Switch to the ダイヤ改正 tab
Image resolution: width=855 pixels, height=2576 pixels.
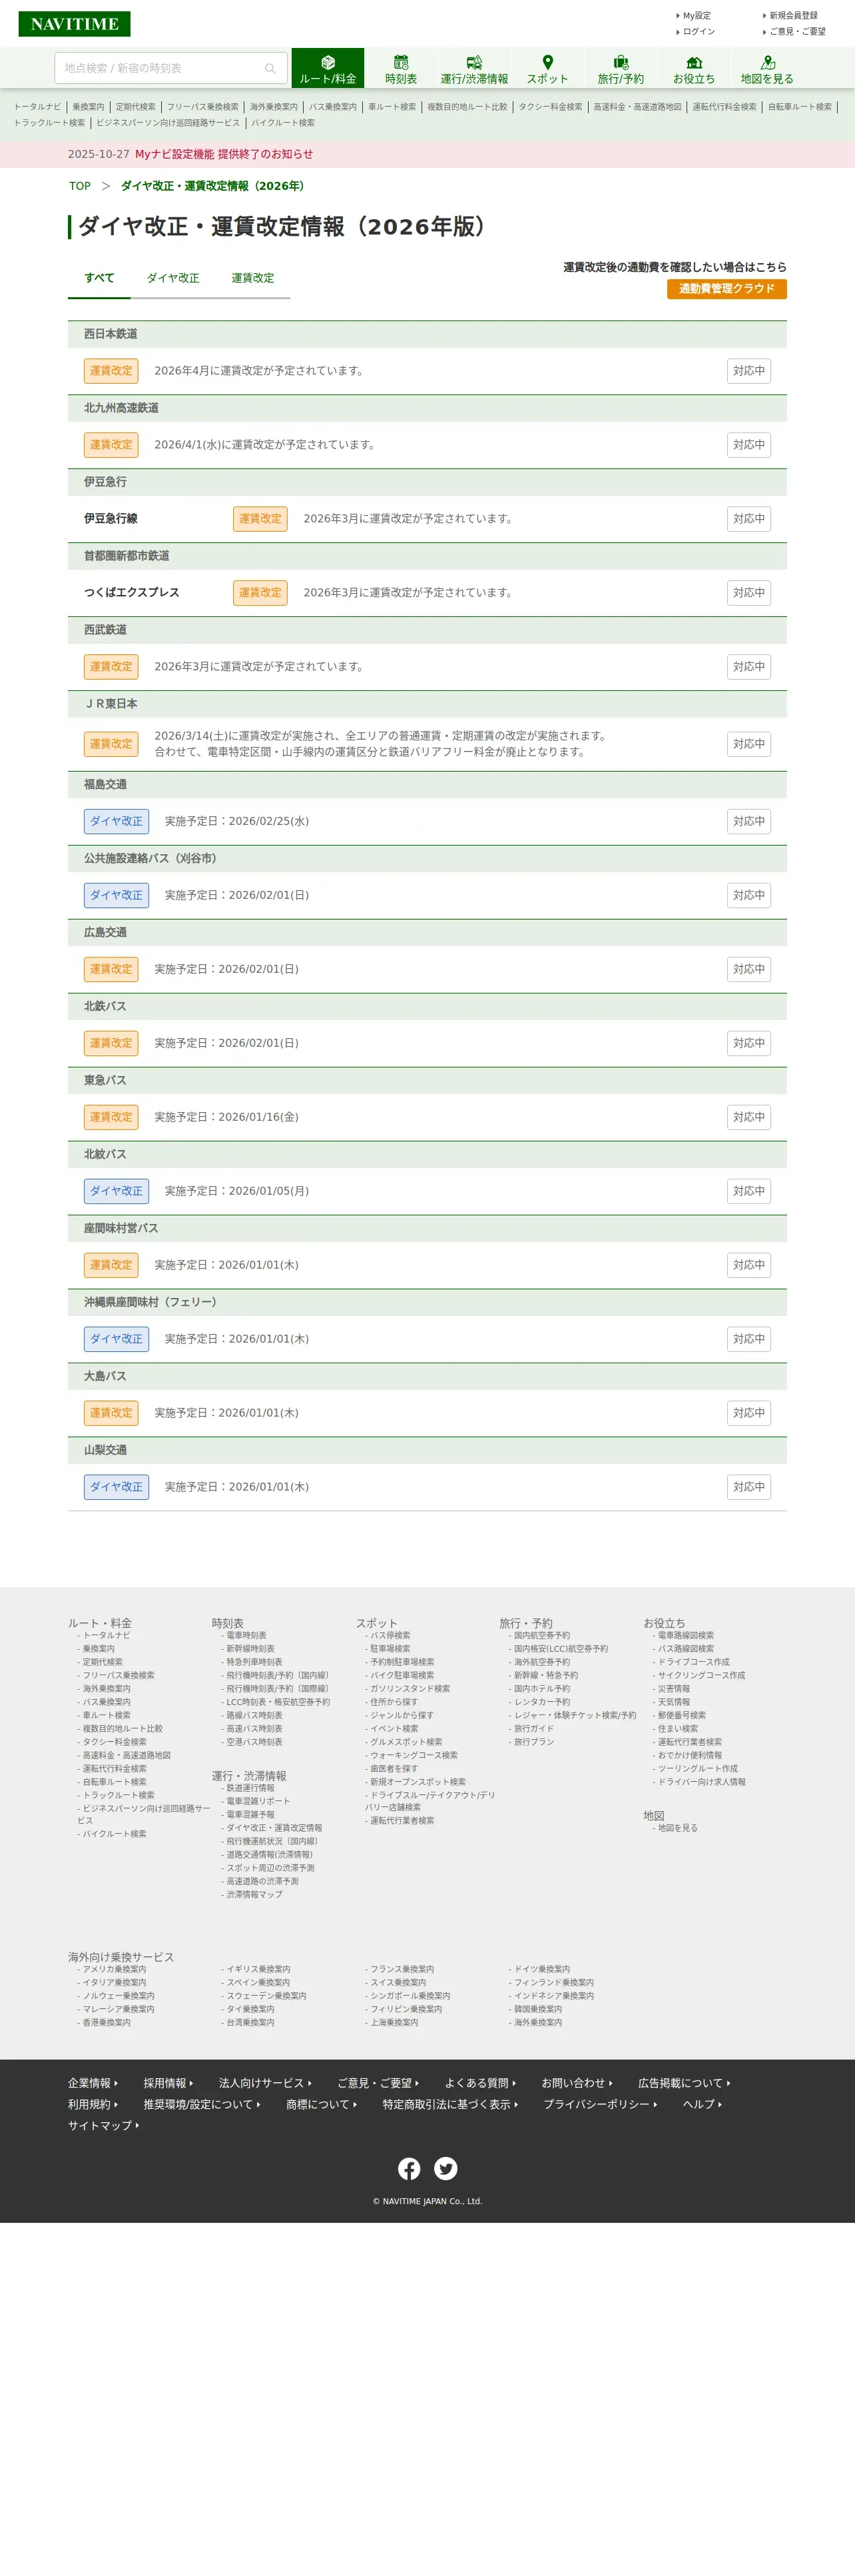pos(173,278)
